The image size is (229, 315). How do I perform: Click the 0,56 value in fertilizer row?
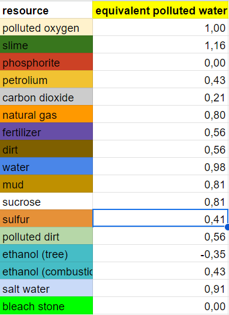pyautogui.click(x=161, y=131)
